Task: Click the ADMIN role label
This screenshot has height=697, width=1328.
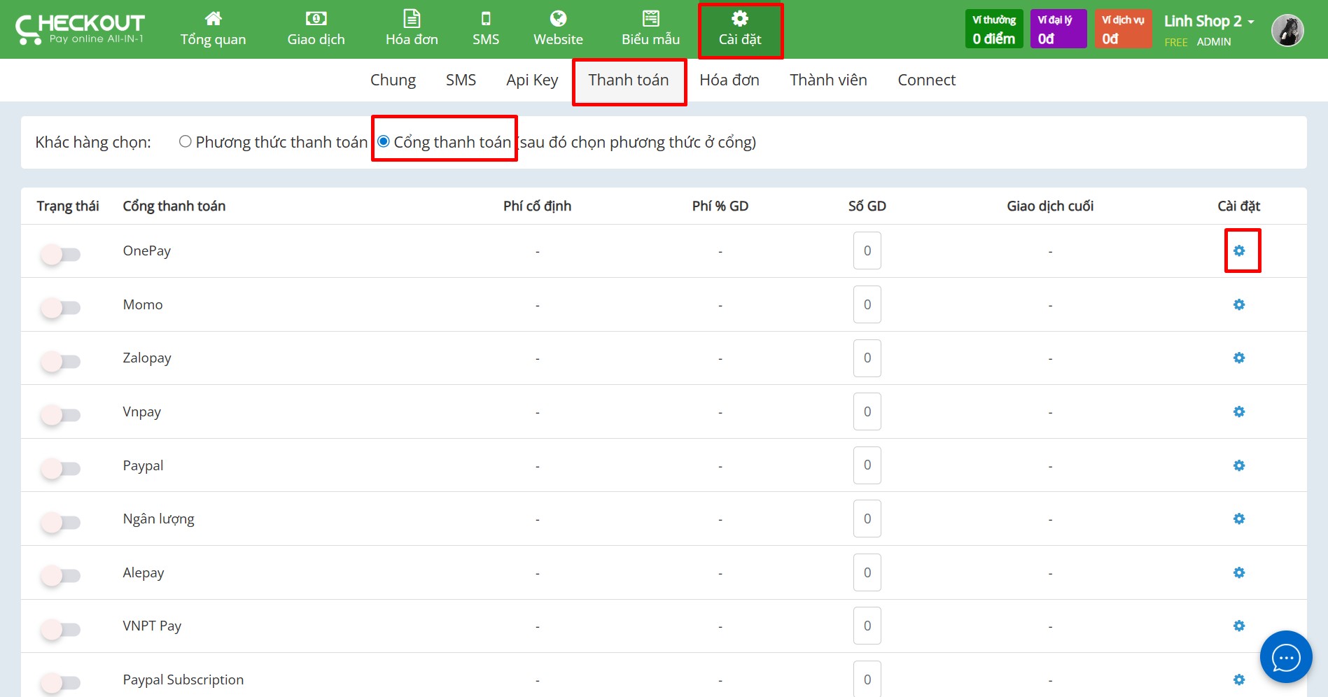Action: point(1213,42)
